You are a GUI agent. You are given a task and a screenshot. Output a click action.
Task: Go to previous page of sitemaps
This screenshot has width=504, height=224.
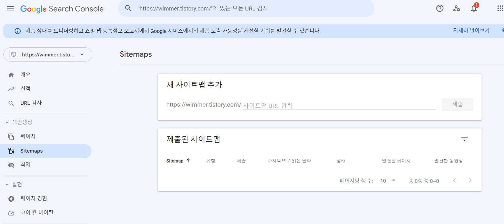click(455, 180)
